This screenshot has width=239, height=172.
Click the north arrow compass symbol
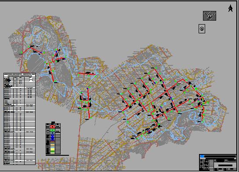pyautogui.click(x=230, y=8)
